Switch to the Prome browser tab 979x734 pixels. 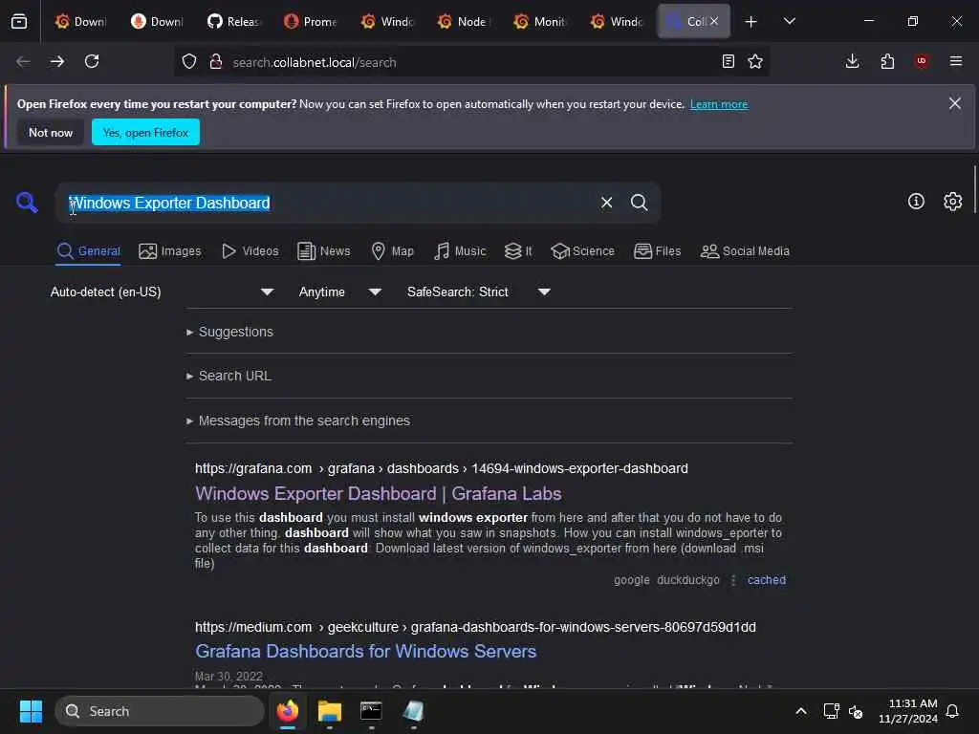point(311,22)
